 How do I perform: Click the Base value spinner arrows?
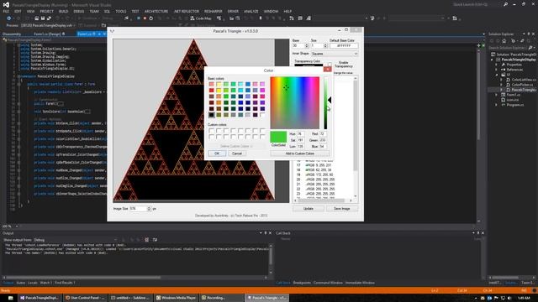click(x=307, y=45)
